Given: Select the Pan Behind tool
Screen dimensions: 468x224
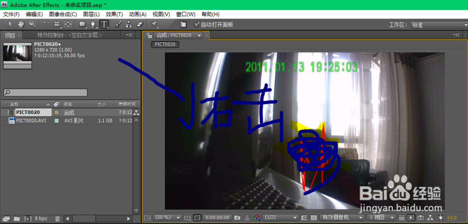Looking at the screenshot, I should (x=68, y=24).
